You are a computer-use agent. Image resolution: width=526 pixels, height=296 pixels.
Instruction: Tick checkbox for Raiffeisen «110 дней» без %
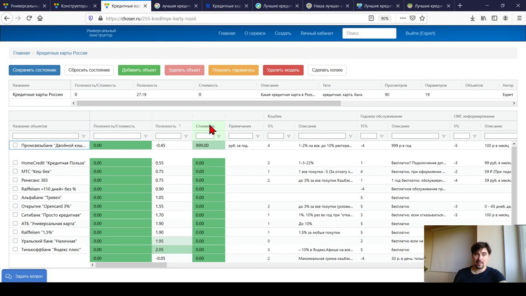[15, 189]
